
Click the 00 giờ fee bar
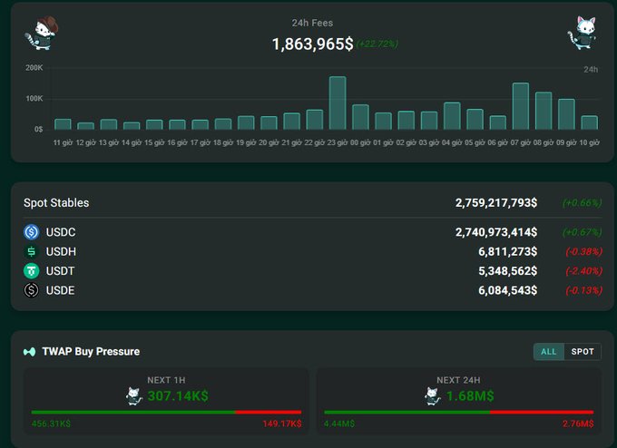360,117
